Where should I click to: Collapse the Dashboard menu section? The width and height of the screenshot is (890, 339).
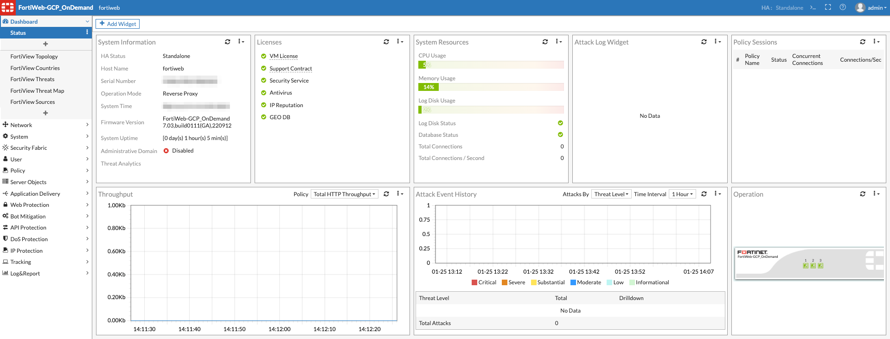tap(45, 21)
